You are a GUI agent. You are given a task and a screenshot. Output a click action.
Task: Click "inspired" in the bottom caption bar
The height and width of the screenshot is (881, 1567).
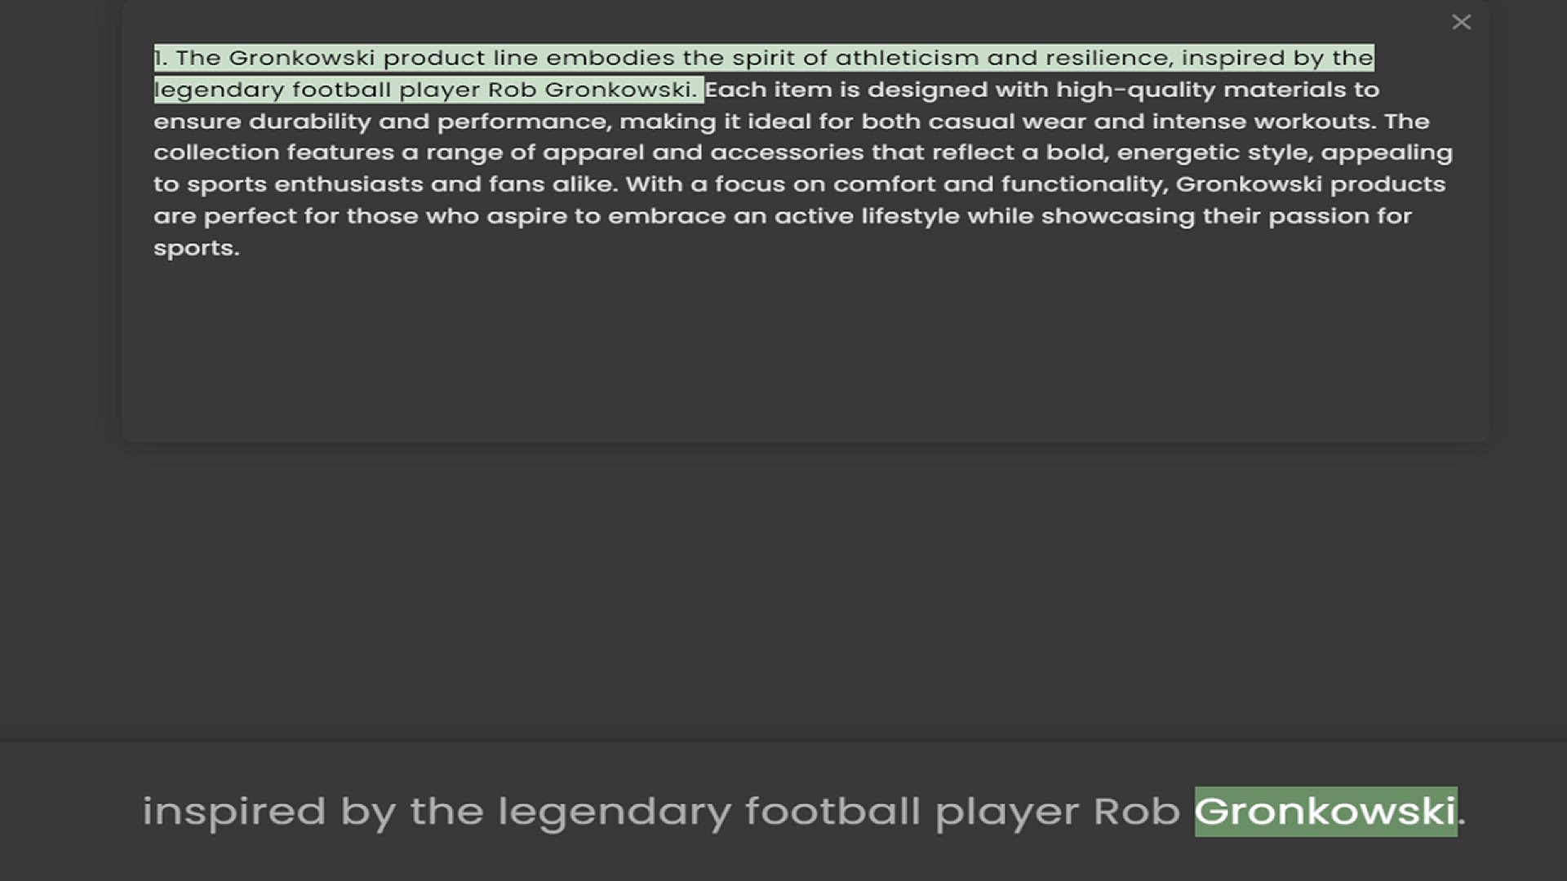point(233,811)
